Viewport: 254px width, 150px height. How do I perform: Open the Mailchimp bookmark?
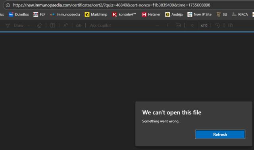pyautogui.click(x=96, y=15)
